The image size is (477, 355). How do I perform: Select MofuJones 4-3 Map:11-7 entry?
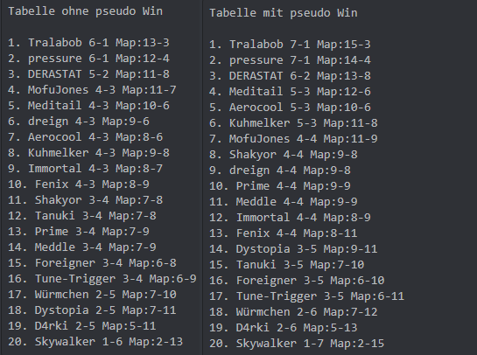point(92,90)
